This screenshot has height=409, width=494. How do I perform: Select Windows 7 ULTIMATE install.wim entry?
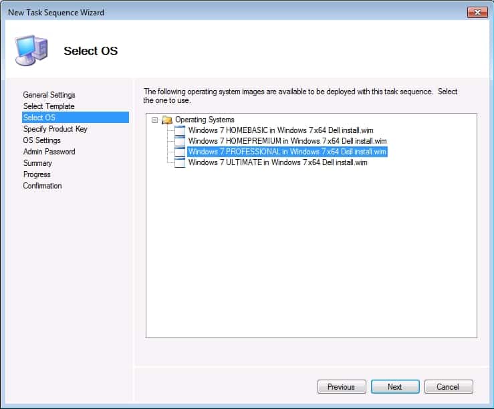277,162
